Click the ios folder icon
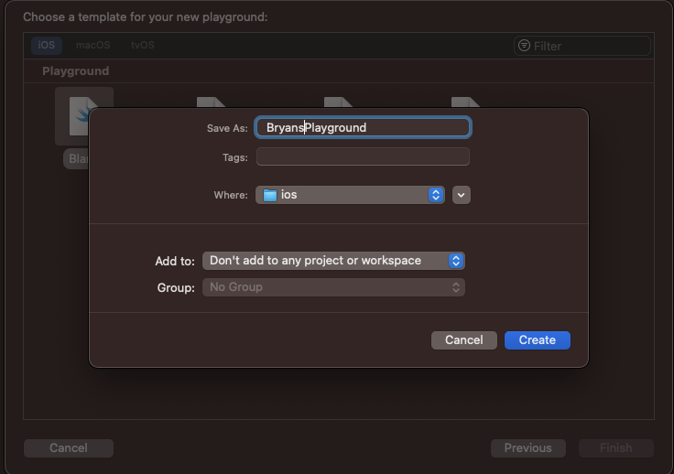 tap(270, 195)
